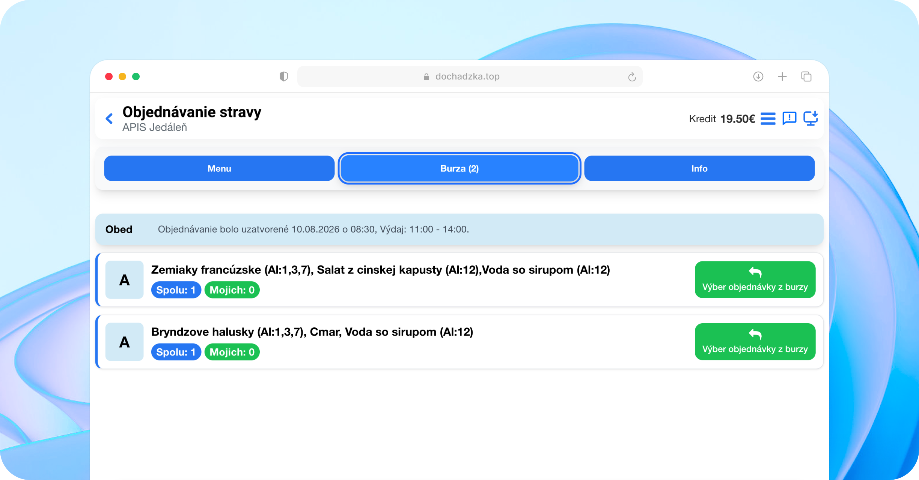Maximize the window with green button
The width and height of the screenshot is (919, 480).
click(136, 76)
